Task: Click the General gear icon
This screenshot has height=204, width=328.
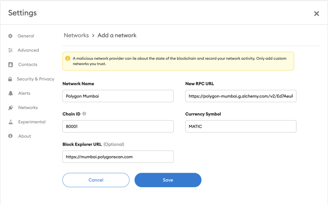Action: coord(10,36)
